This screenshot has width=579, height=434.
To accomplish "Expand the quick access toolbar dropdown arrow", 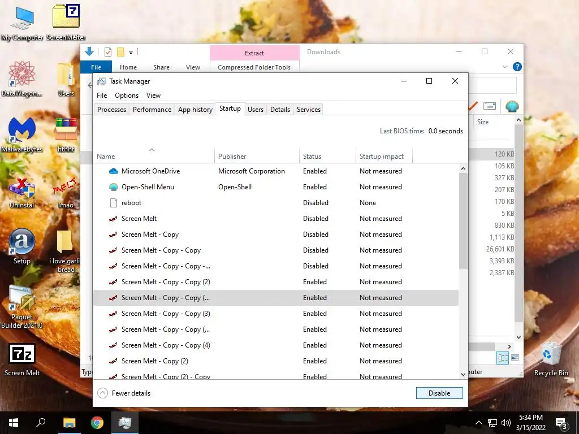I will tap(131, 53).
